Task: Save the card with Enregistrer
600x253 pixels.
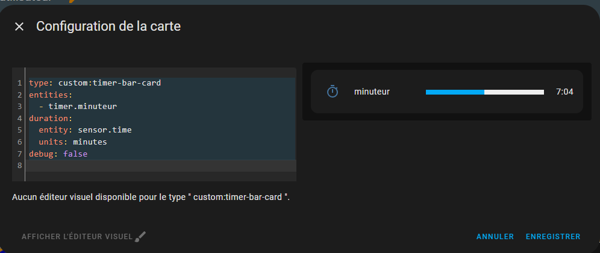Action: coord(552,237)
